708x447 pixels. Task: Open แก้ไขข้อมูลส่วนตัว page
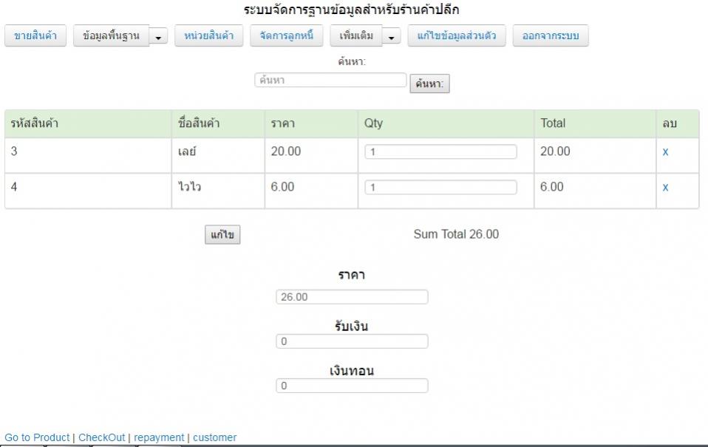click(x=457, y=35)
